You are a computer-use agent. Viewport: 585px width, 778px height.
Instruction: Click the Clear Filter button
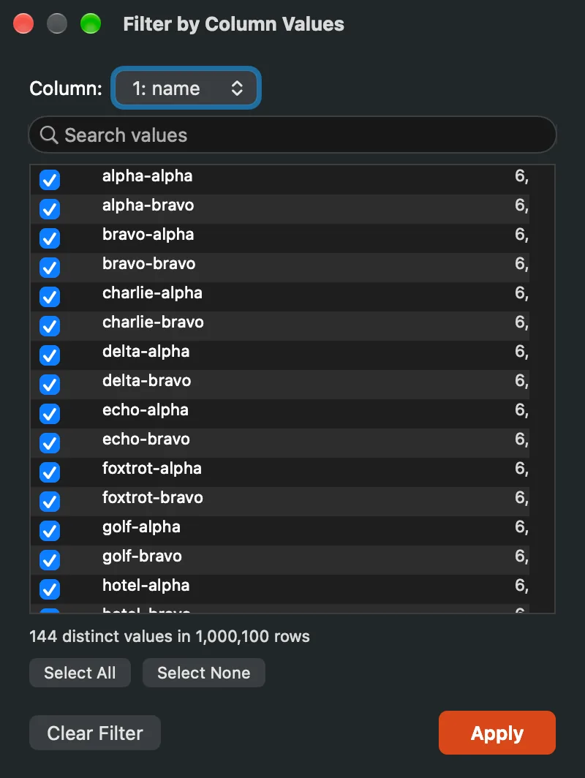click(95, 733)
